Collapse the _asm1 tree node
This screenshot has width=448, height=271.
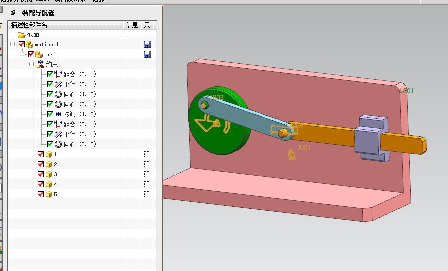pyautogui.click(x=22, y=54)
